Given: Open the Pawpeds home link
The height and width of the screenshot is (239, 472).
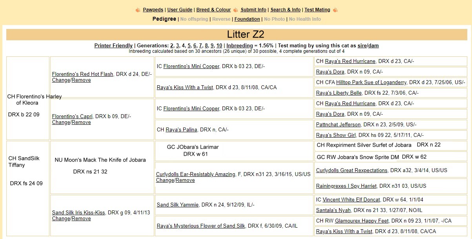Looking at the screenshot, I should [x=153, y=10].
